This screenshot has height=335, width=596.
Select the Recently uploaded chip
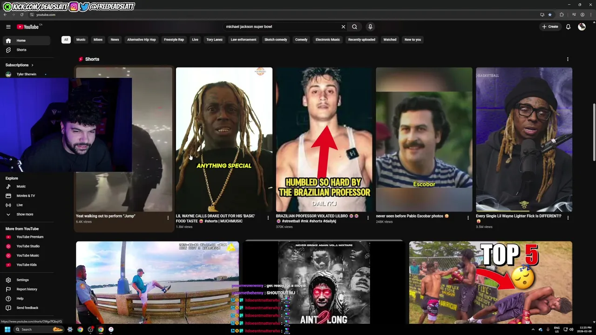(361, 40)
